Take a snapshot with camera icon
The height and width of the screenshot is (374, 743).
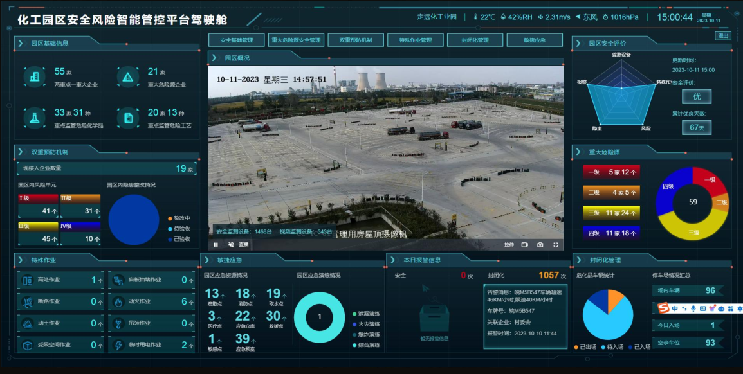540,245
